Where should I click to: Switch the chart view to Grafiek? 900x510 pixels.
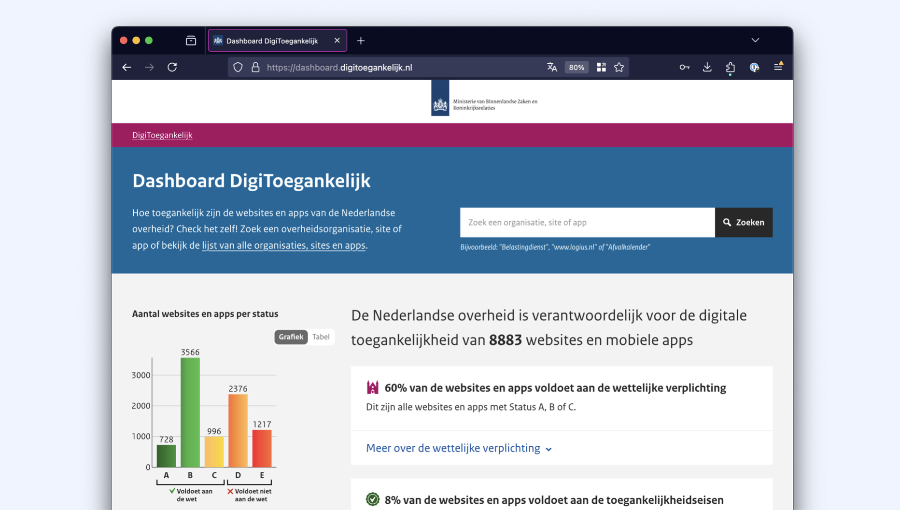point(290,337)
